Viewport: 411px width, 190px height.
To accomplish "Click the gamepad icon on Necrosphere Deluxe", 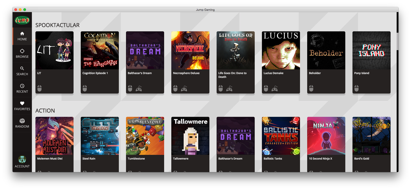I will click(x=184, y=89).
